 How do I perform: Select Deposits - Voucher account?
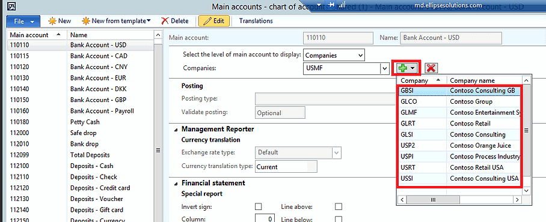coord(80,199)
